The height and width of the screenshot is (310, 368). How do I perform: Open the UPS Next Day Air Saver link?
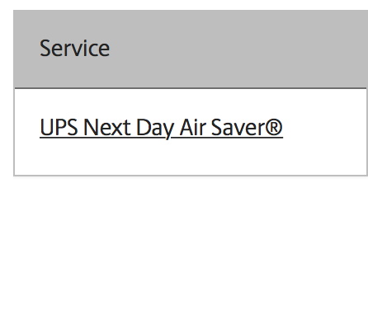(x=161, y=128)
